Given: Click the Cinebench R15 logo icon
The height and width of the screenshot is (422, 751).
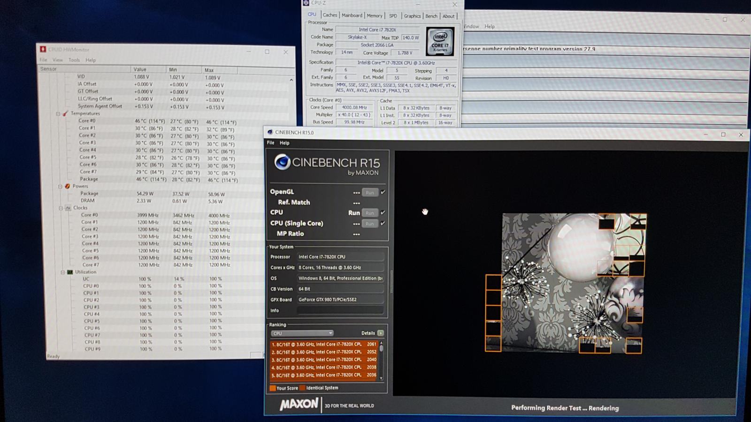Looking at the screenshot, I should click(x=282, y=162).
